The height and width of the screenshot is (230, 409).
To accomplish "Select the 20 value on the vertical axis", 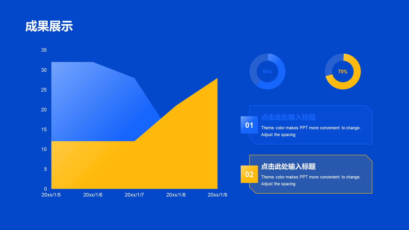I will point(44,110).
